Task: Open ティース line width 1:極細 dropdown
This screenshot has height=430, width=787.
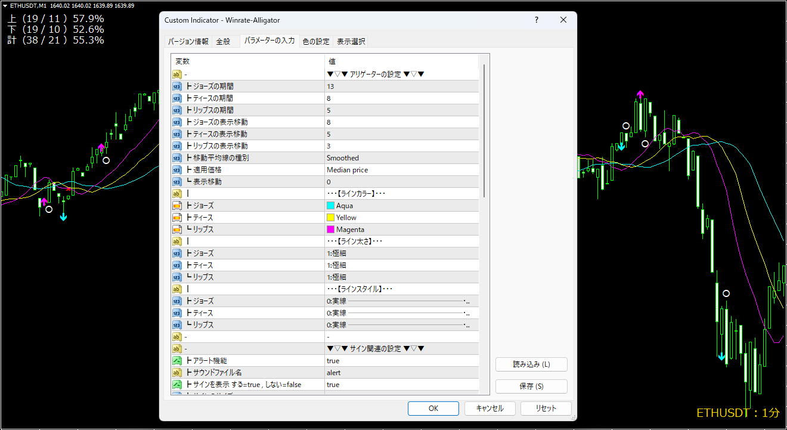Action: click(x=401, y=265)
